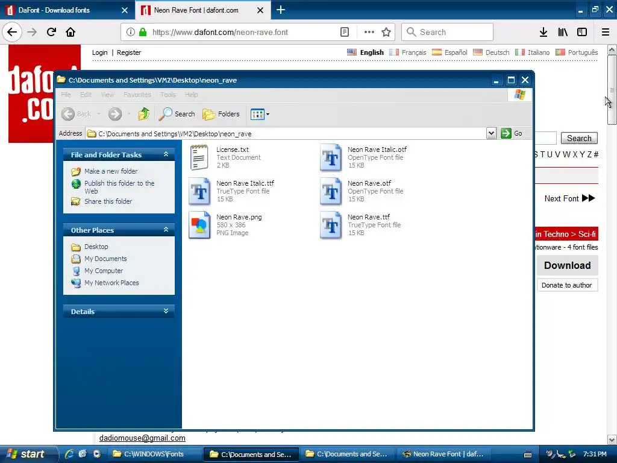Viewport: 617px width, 463px height.
Task: Collapse the Other Places panel
Action: (x=166, y=230)
